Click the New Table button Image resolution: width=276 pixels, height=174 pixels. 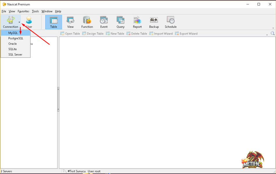point(115,34)
